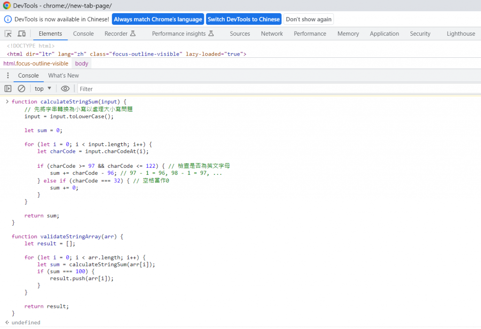Click Don't show again button

(309, 19)
